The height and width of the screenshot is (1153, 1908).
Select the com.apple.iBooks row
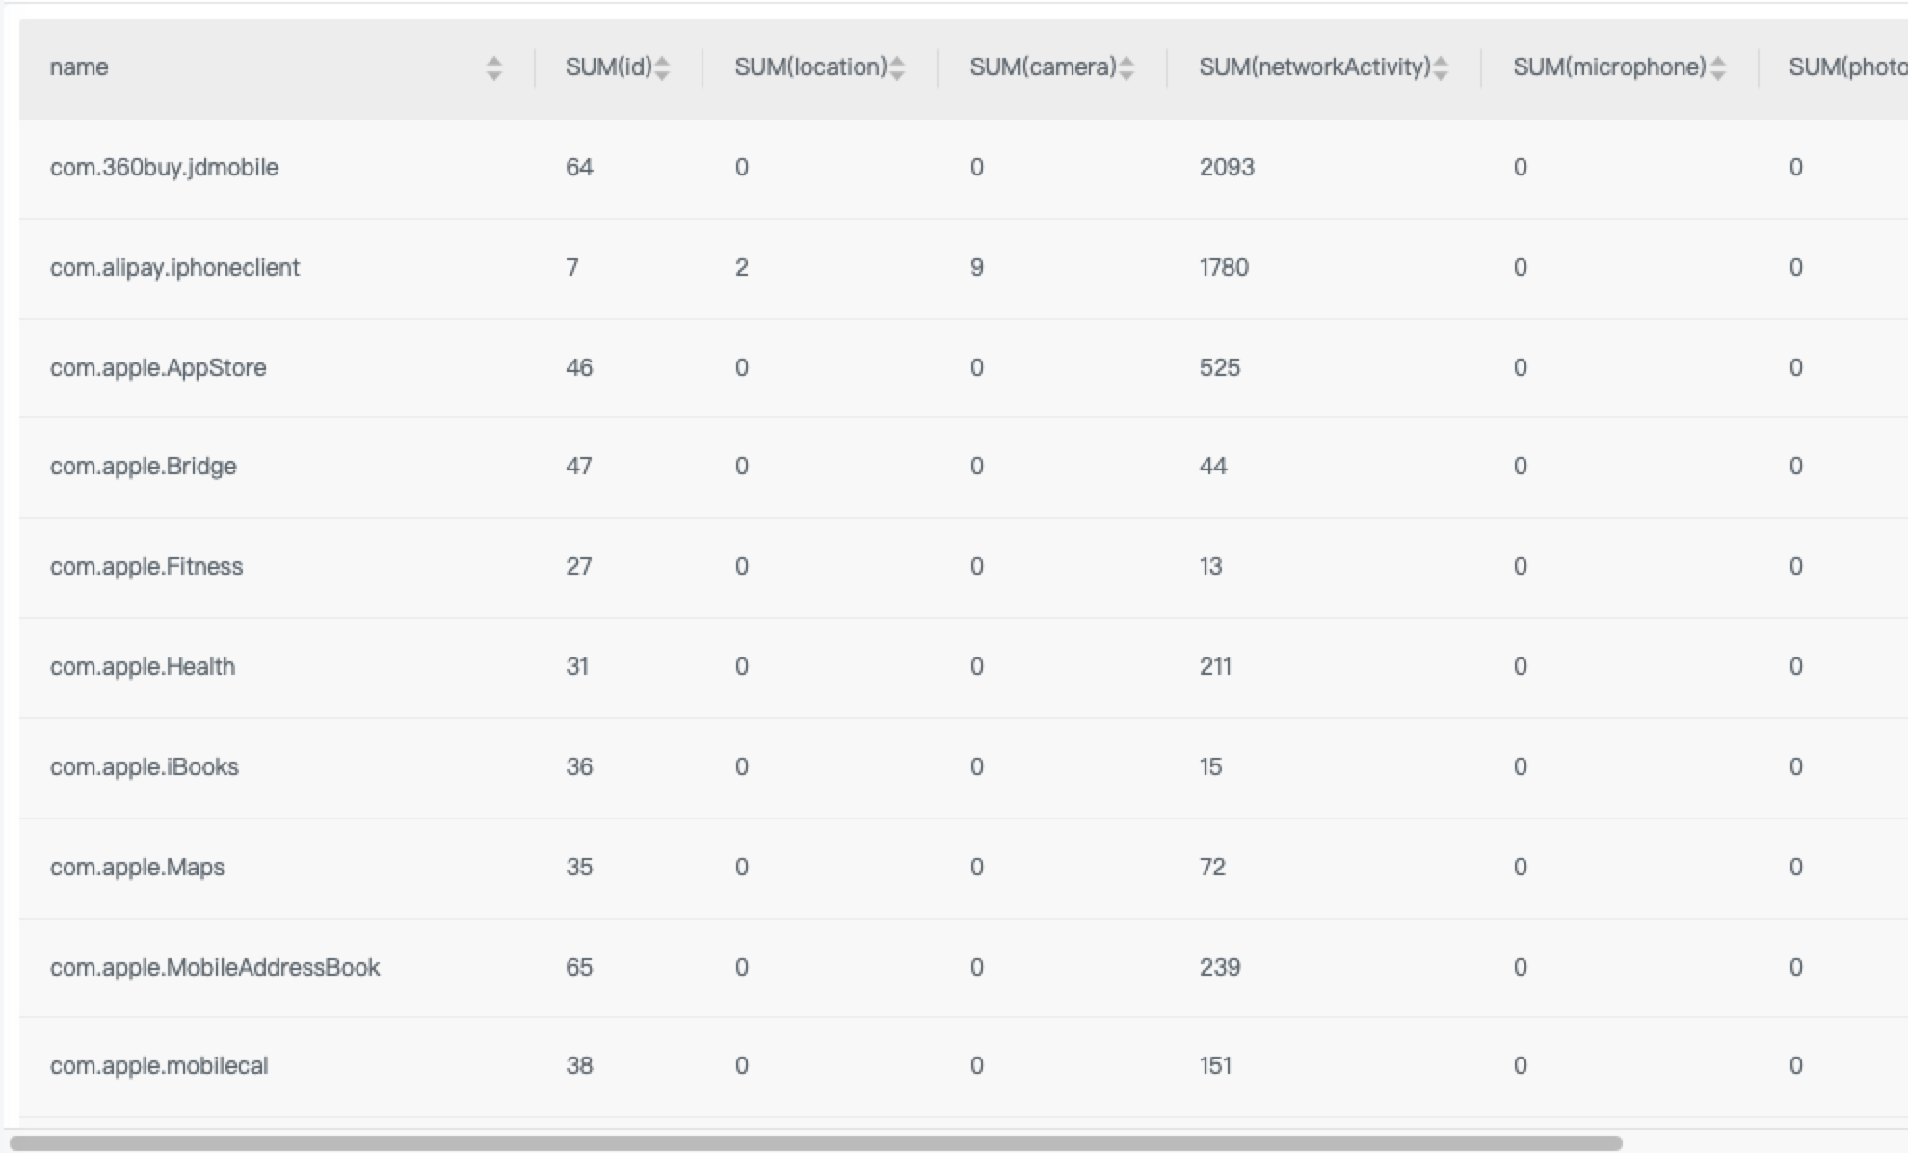(x=145, y=767)
